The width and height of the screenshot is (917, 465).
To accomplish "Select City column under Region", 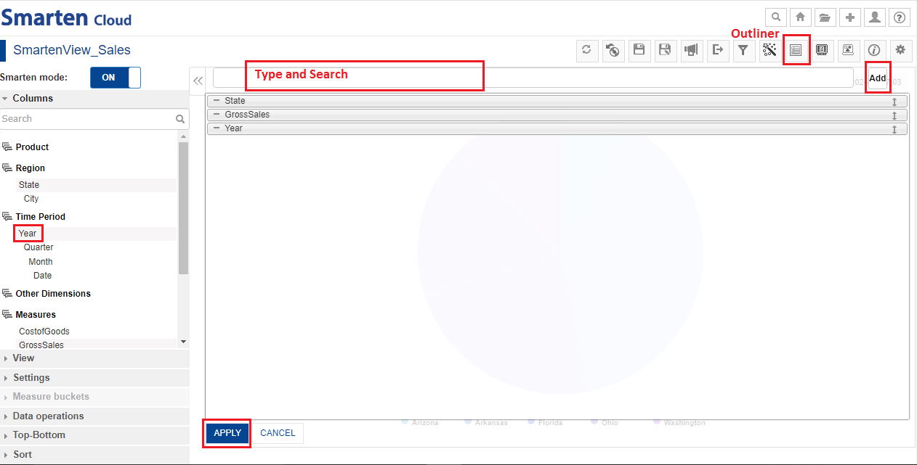I will [31, 199].
